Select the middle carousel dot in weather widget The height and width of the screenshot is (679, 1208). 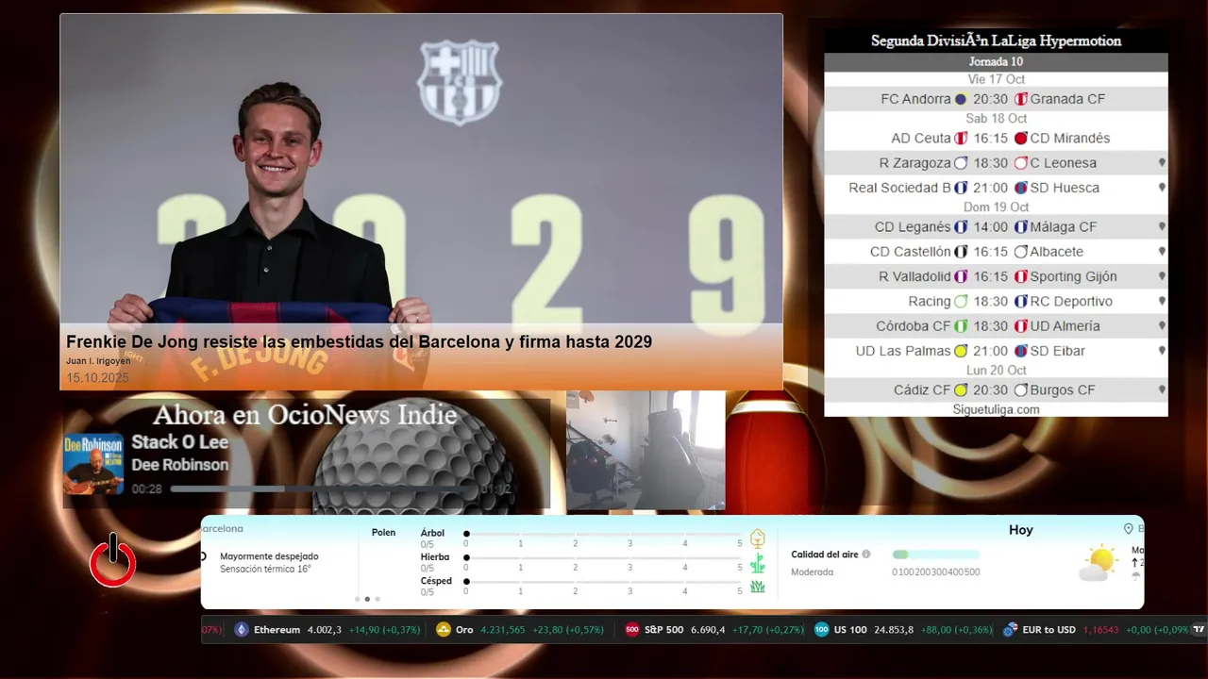[367, 599]
